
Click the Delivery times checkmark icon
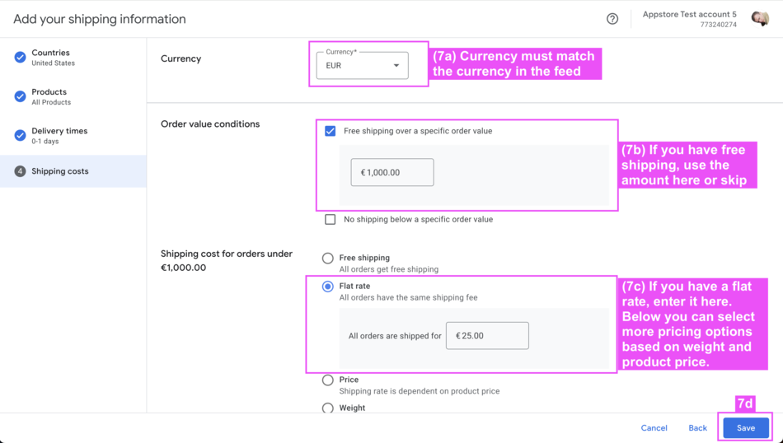[x=20, y=135]
